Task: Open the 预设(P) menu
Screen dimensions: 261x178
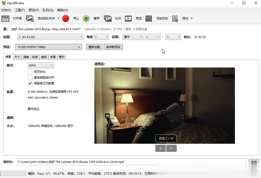Action: tap(33, 10)
